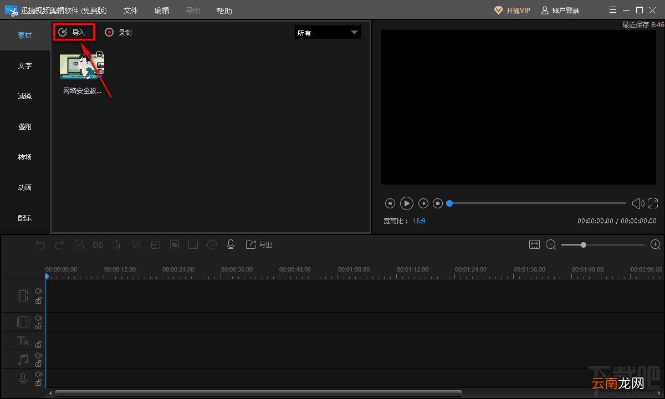Viewport: 665px width, 399px height.
Task: Switch to the 叠附 sidebar tab
Action: pos(25,126)
